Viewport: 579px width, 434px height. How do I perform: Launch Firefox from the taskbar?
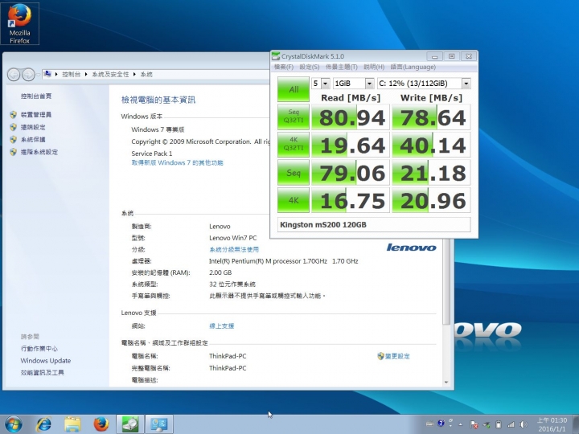coord(101,424)
